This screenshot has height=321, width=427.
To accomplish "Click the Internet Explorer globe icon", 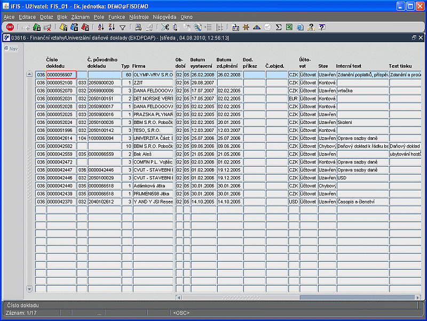I will (300, 27).
